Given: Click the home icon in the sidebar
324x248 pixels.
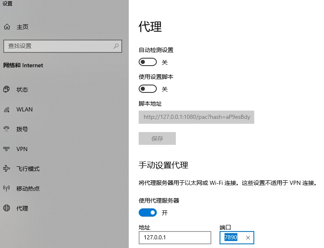Looking at the screenshot, I should tap(7, 27).
